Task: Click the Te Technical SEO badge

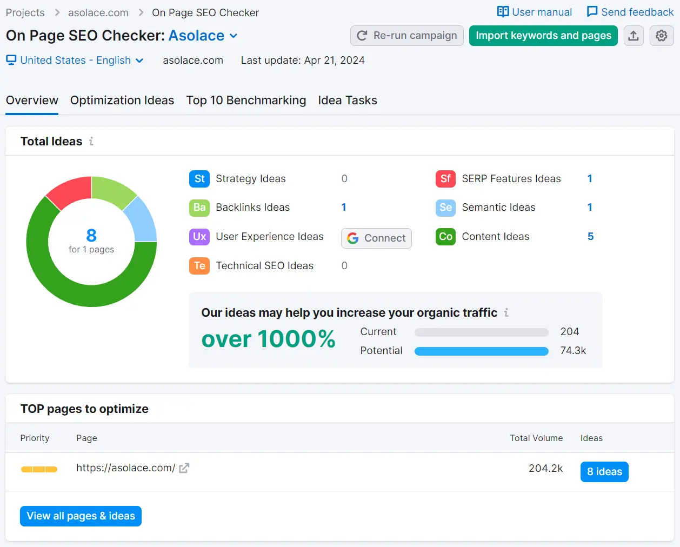Action: (x=199, y=266)
